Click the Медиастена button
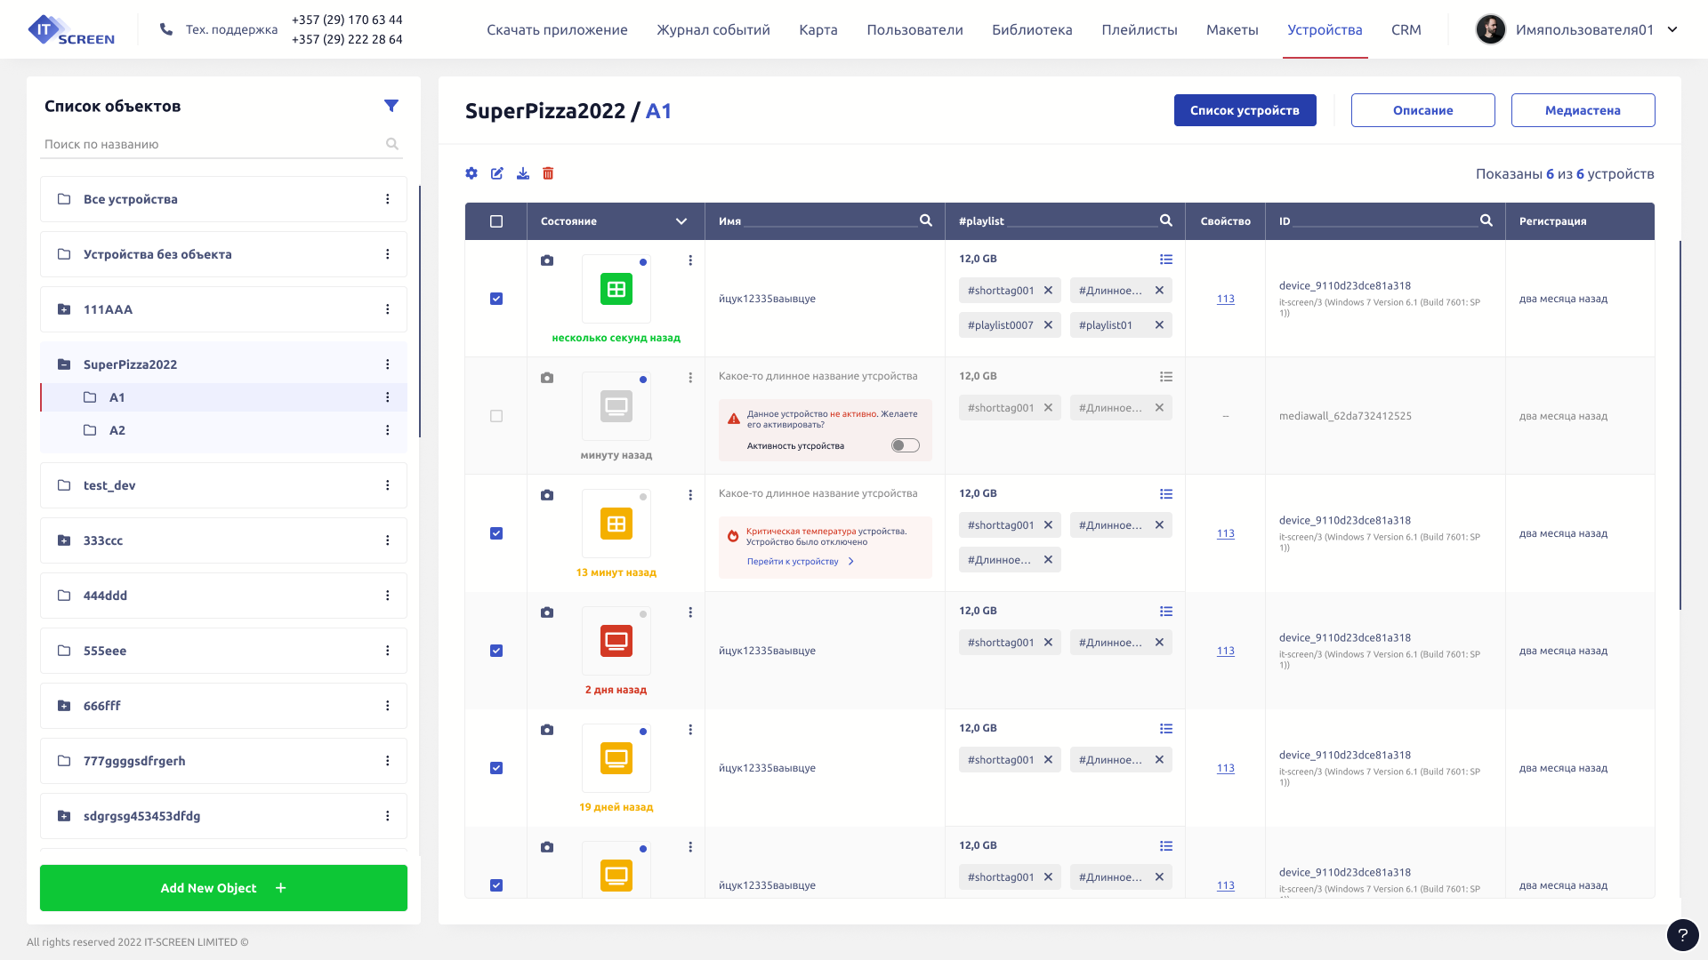Image resolution: width=1708 pixels, height=960 pixels. [1583, 110]
